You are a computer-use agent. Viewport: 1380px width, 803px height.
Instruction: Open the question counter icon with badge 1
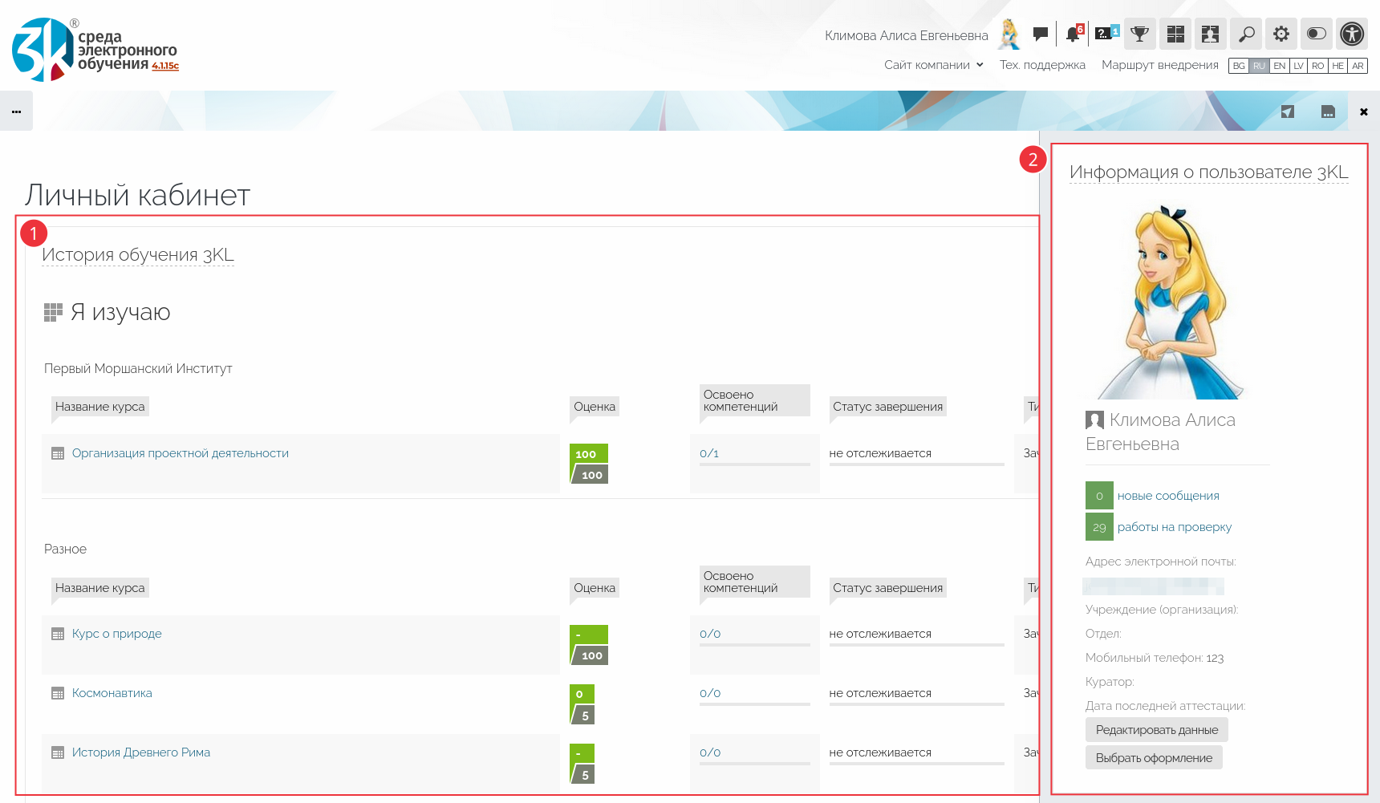coord(1107,33)
